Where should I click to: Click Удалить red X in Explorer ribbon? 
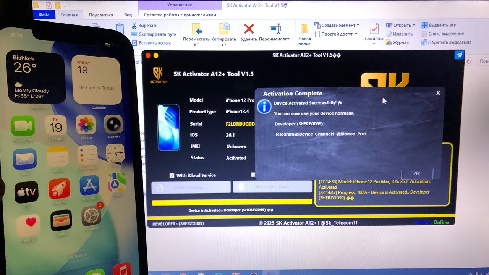[x=249, y=33]
